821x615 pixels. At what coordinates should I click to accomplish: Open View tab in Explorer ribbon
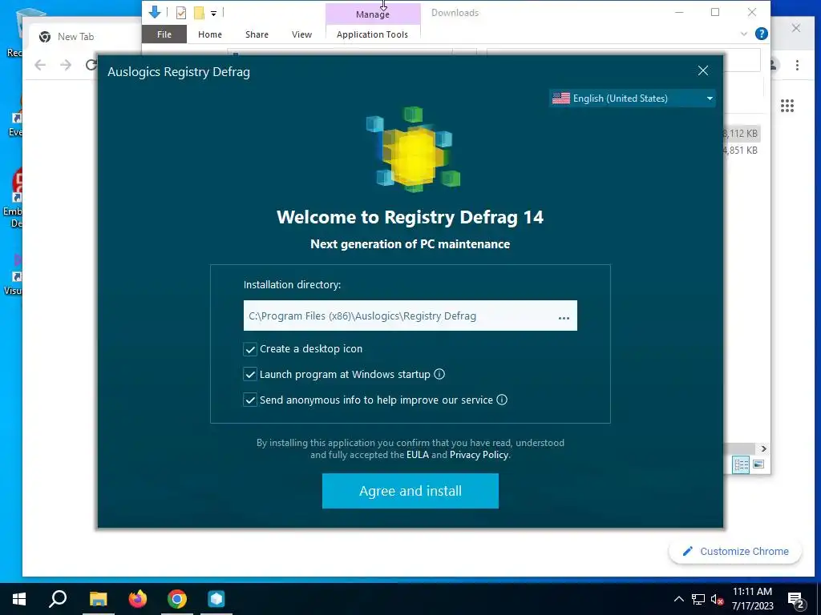point(301,34)
